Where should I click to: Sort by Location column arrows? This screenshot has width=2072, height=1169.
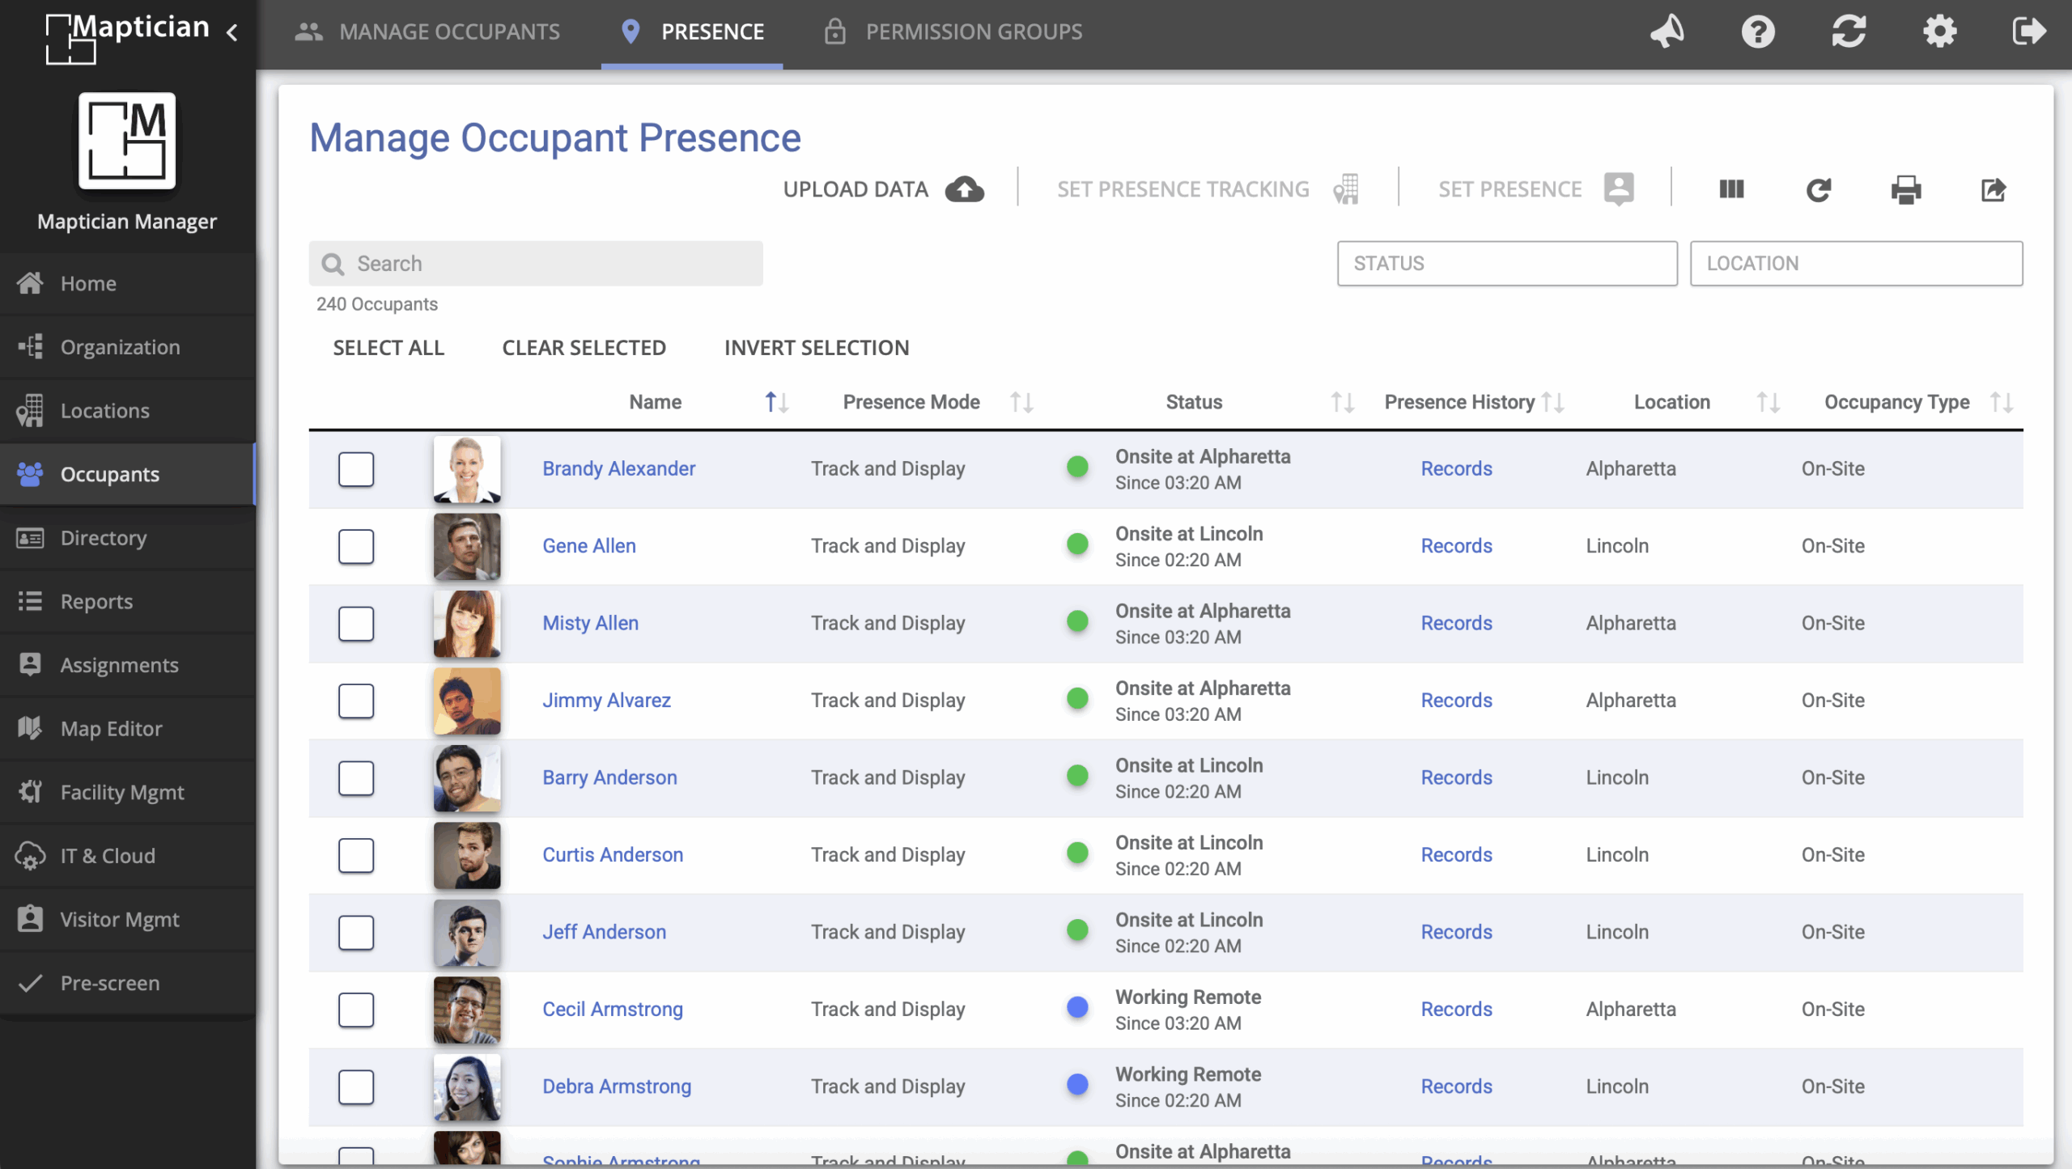coord(1768,402)
